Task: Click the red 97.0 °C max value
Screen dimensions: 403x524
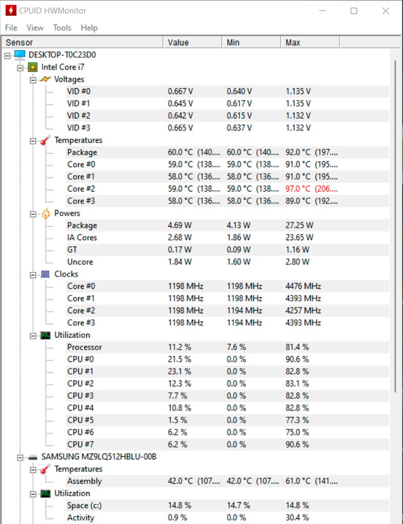Action: coord(311,189)
